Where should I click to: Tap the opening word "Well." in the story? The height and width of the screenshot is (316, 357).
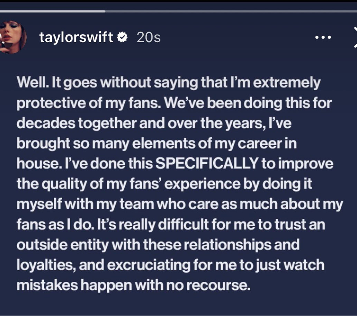click(x=29, y=83)
